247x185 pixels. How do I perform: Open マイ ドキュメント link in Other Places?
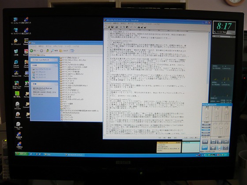39,72
